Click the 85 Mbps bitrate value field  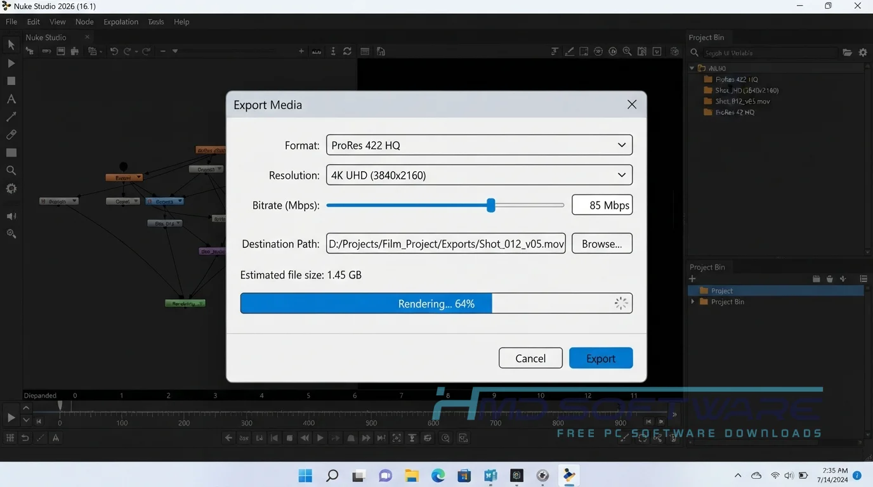click(x=602, y=205)
